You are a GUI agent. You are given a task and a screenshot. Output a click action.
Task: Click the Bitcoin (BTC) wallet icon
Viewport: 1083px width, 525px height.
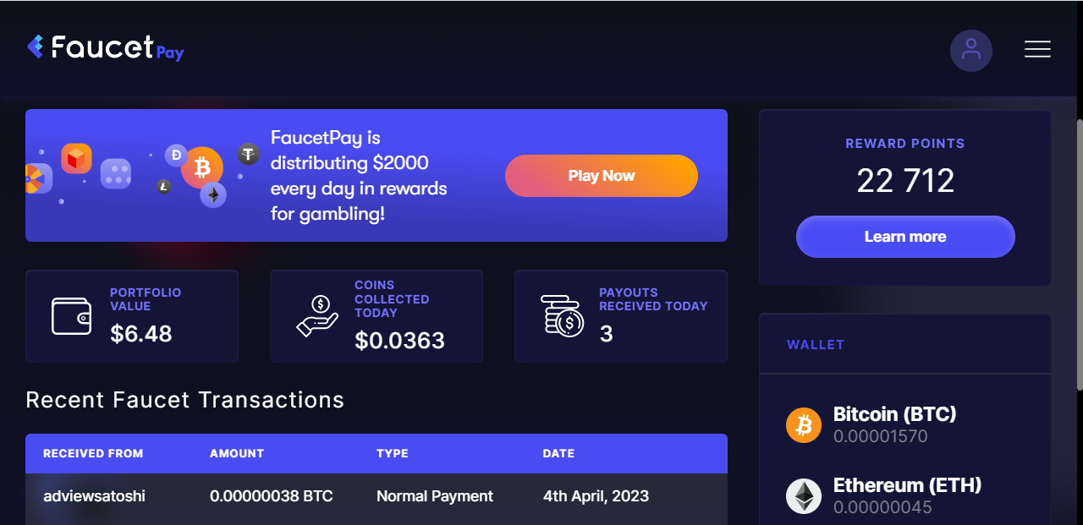[804, 425]
